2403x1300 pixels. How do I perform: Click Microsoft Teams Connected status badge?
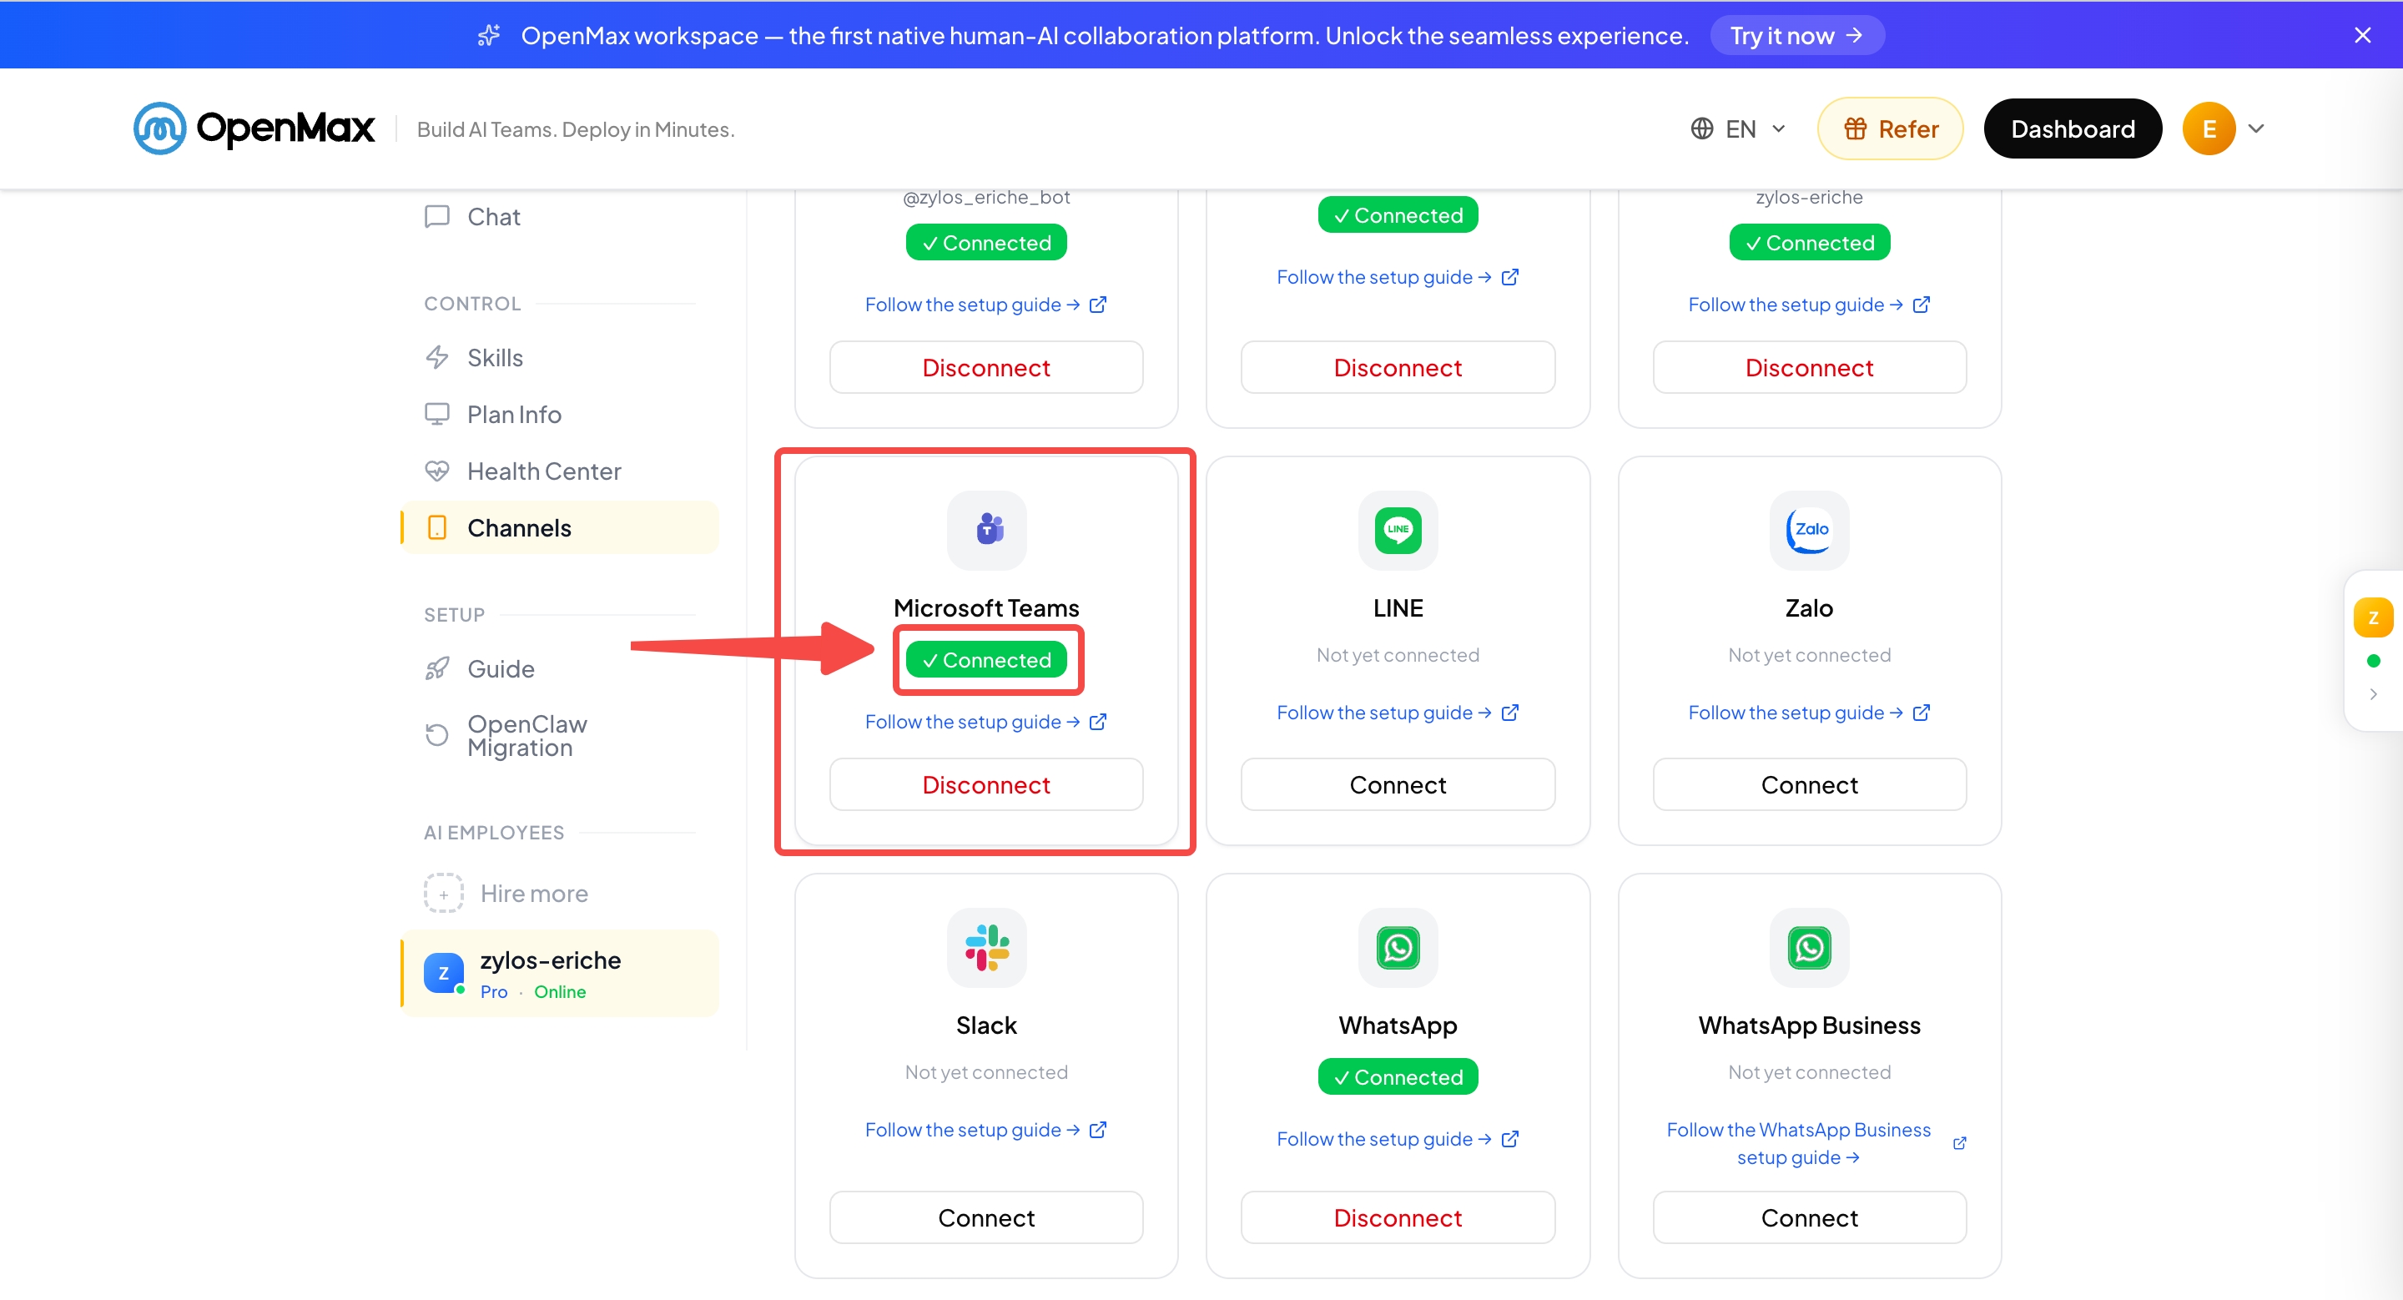(986, 659)
